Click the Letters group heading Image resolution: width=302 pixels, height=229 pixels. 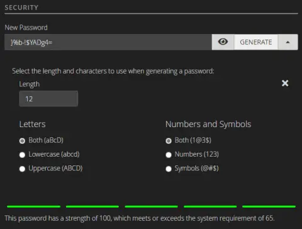32,124
